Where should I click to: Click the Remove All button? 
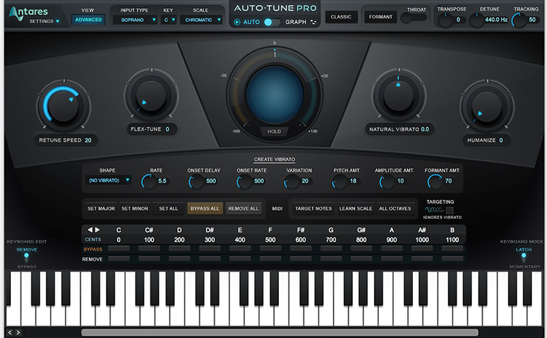(243, 209)
